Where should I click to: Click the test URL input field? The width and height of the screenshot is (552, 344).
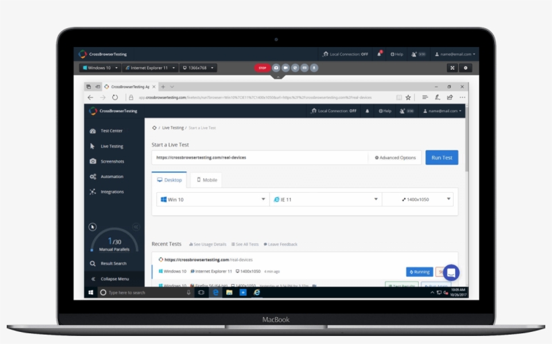(260, 158)
